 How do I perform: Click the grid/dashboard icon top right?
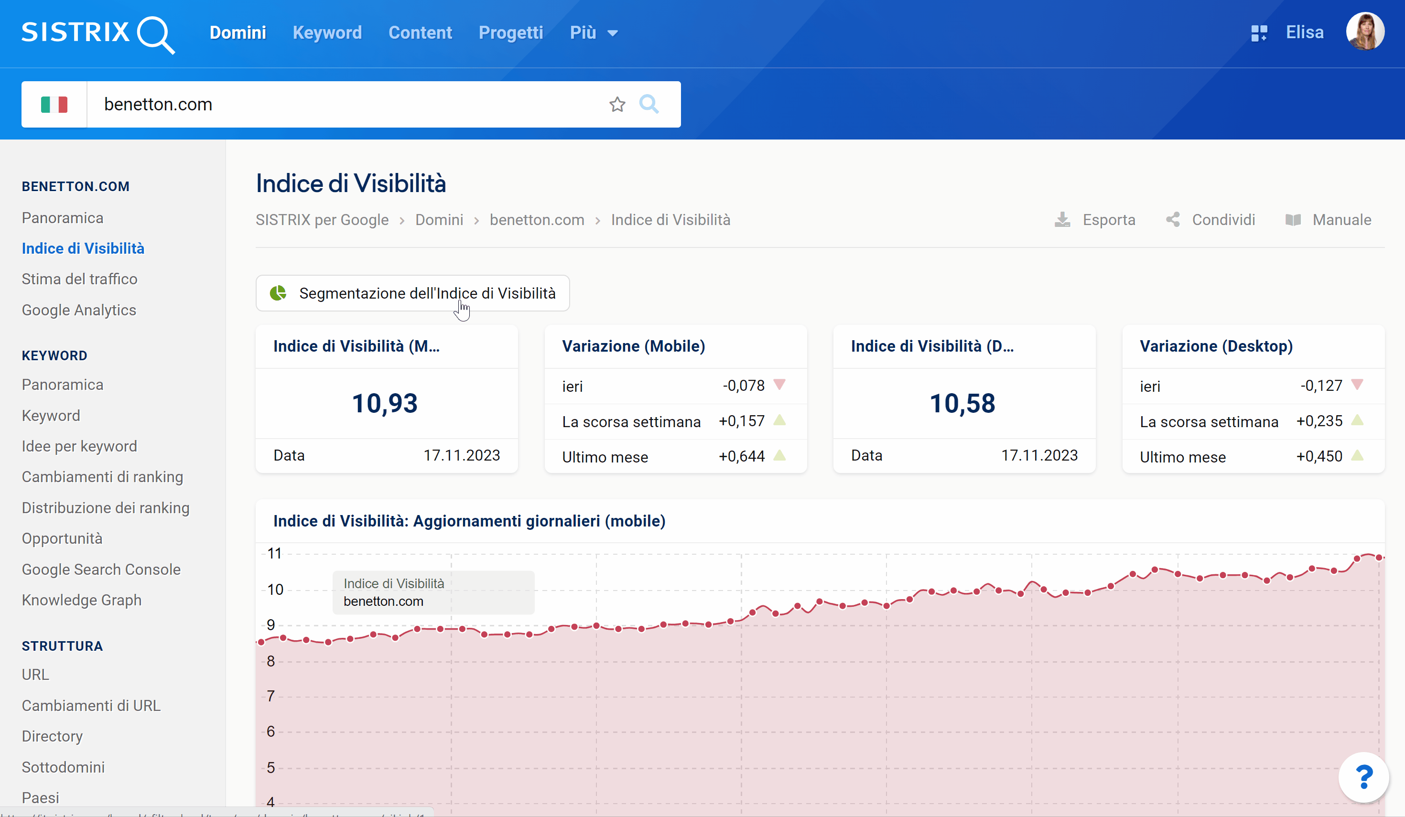[1260, 32]
